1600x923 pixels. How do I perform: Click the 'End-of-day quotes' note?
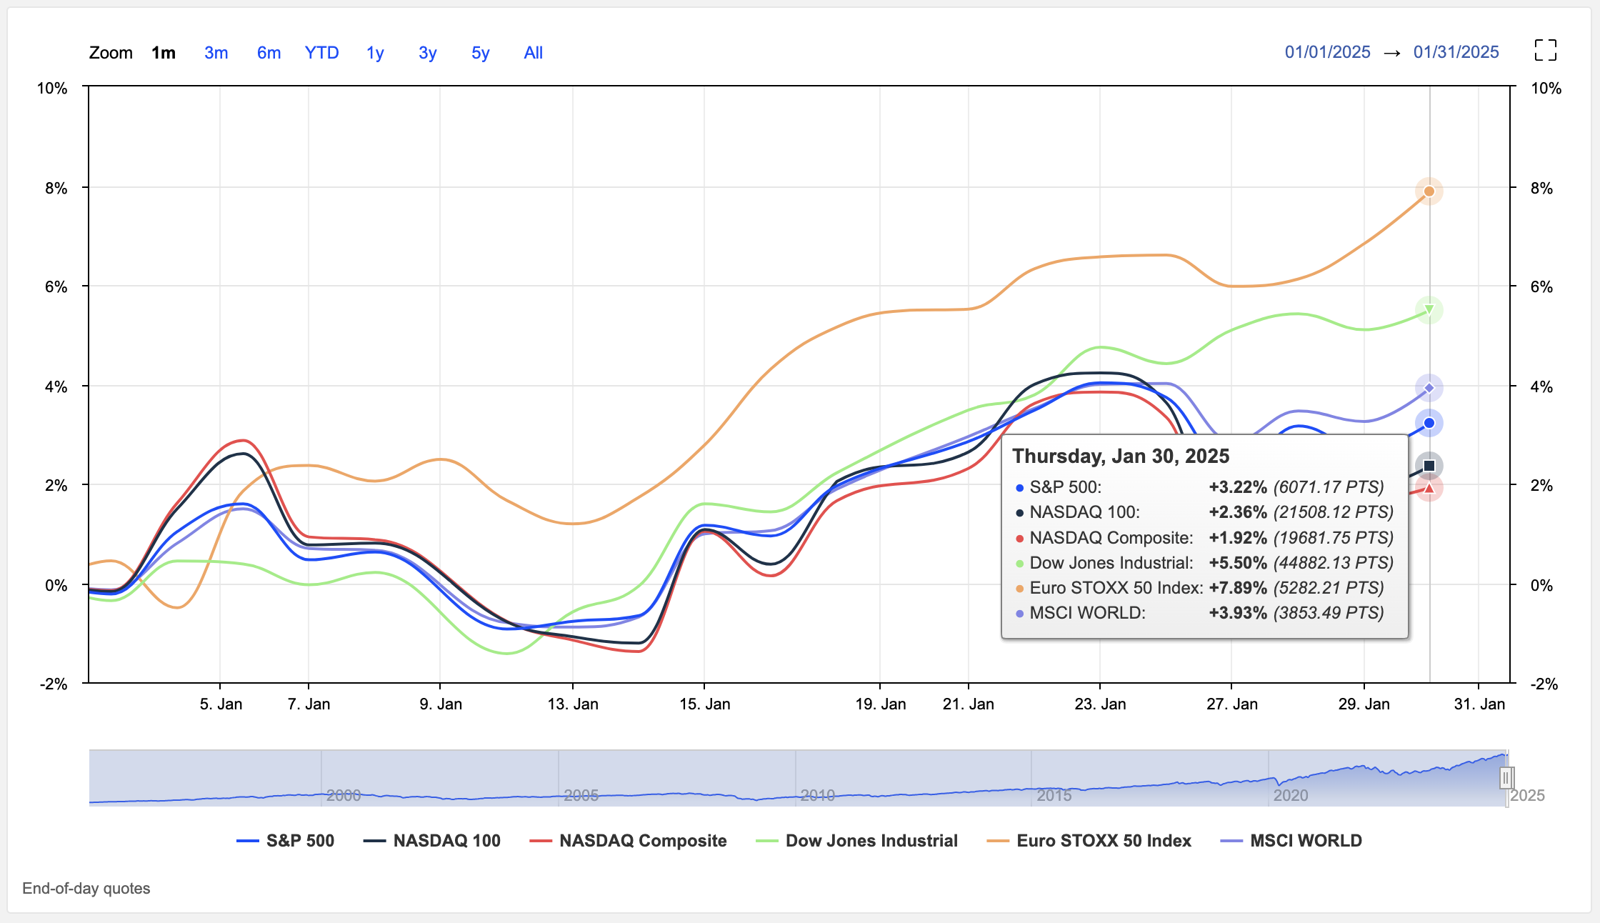point(86,889)
